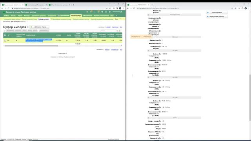This screenshot has height=141, width=251.
Task: Click the rightmost icon in the green header bar
Action: pos(121,12)
